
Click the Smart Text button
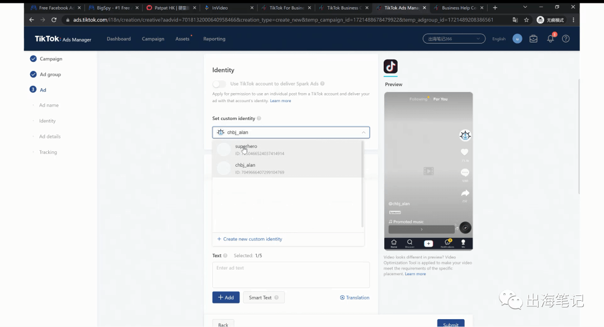pos(264,297)
